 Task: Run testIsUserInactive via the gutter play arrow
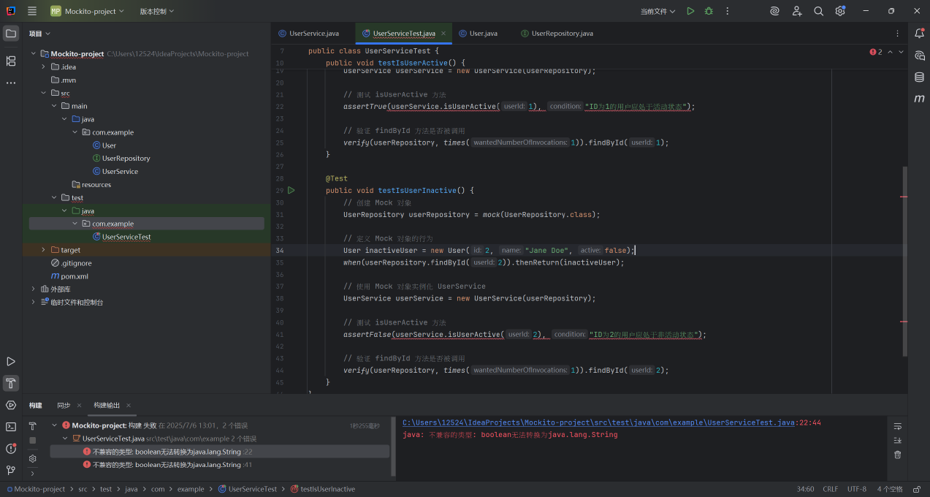pyautogui.click(x=291, y=190)
